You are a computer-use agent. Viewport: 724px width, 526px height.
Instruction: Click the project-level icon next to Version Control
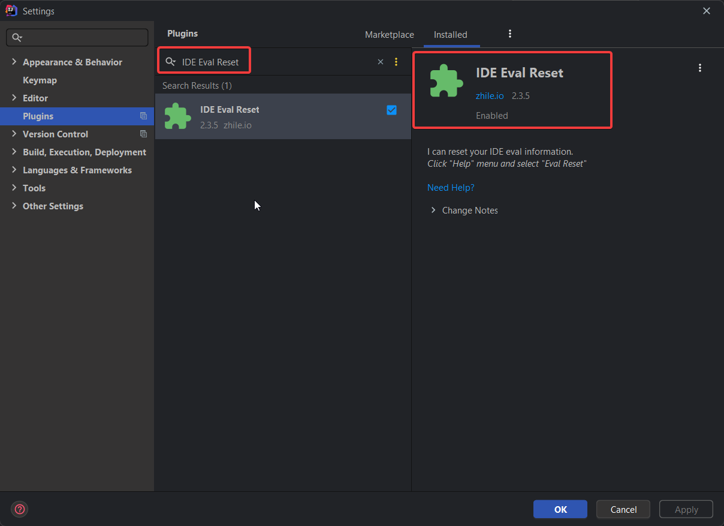(x=143, y=134)
